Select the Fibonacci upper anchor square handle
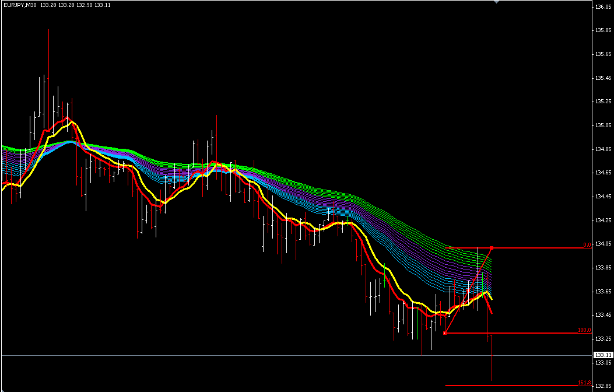 tap(492, 248)
